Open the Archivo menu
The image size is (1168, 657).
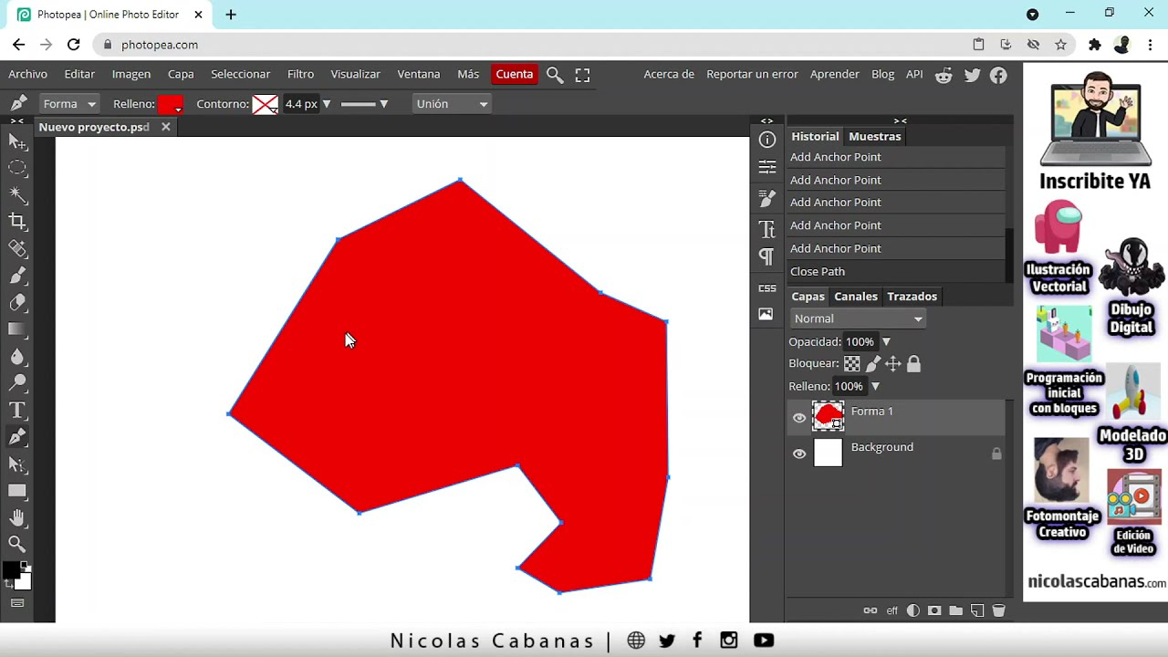28,75
